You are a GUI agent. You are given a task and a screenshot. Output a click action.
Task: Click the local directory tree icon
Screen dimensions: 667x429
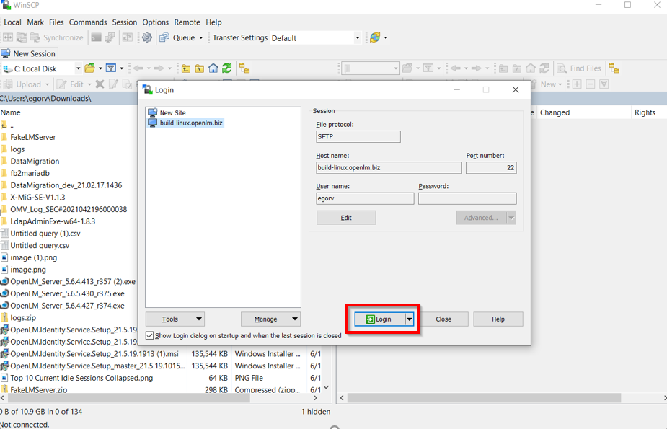coord(244,68)
